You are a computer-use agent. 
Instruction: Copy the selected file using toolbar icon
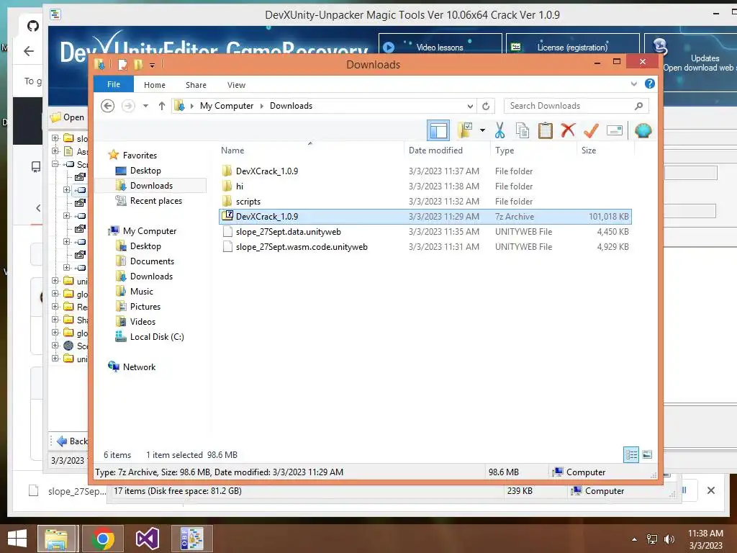coord(523,130)
